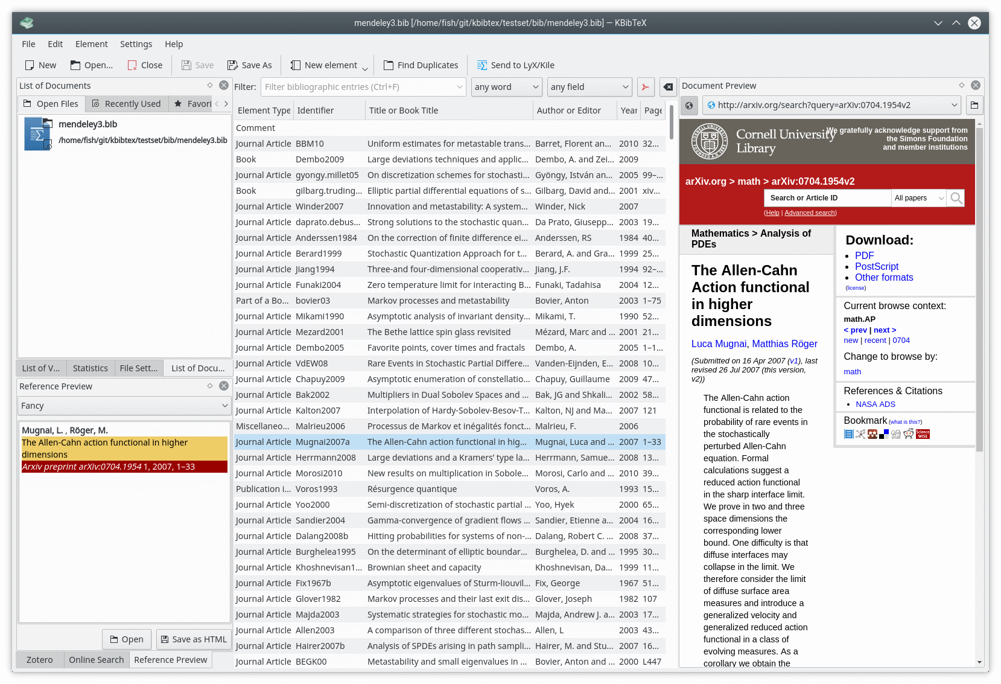Open the 'any field' dropdown
This screenshot has height=684, width=1001.
tap(589, 87)
